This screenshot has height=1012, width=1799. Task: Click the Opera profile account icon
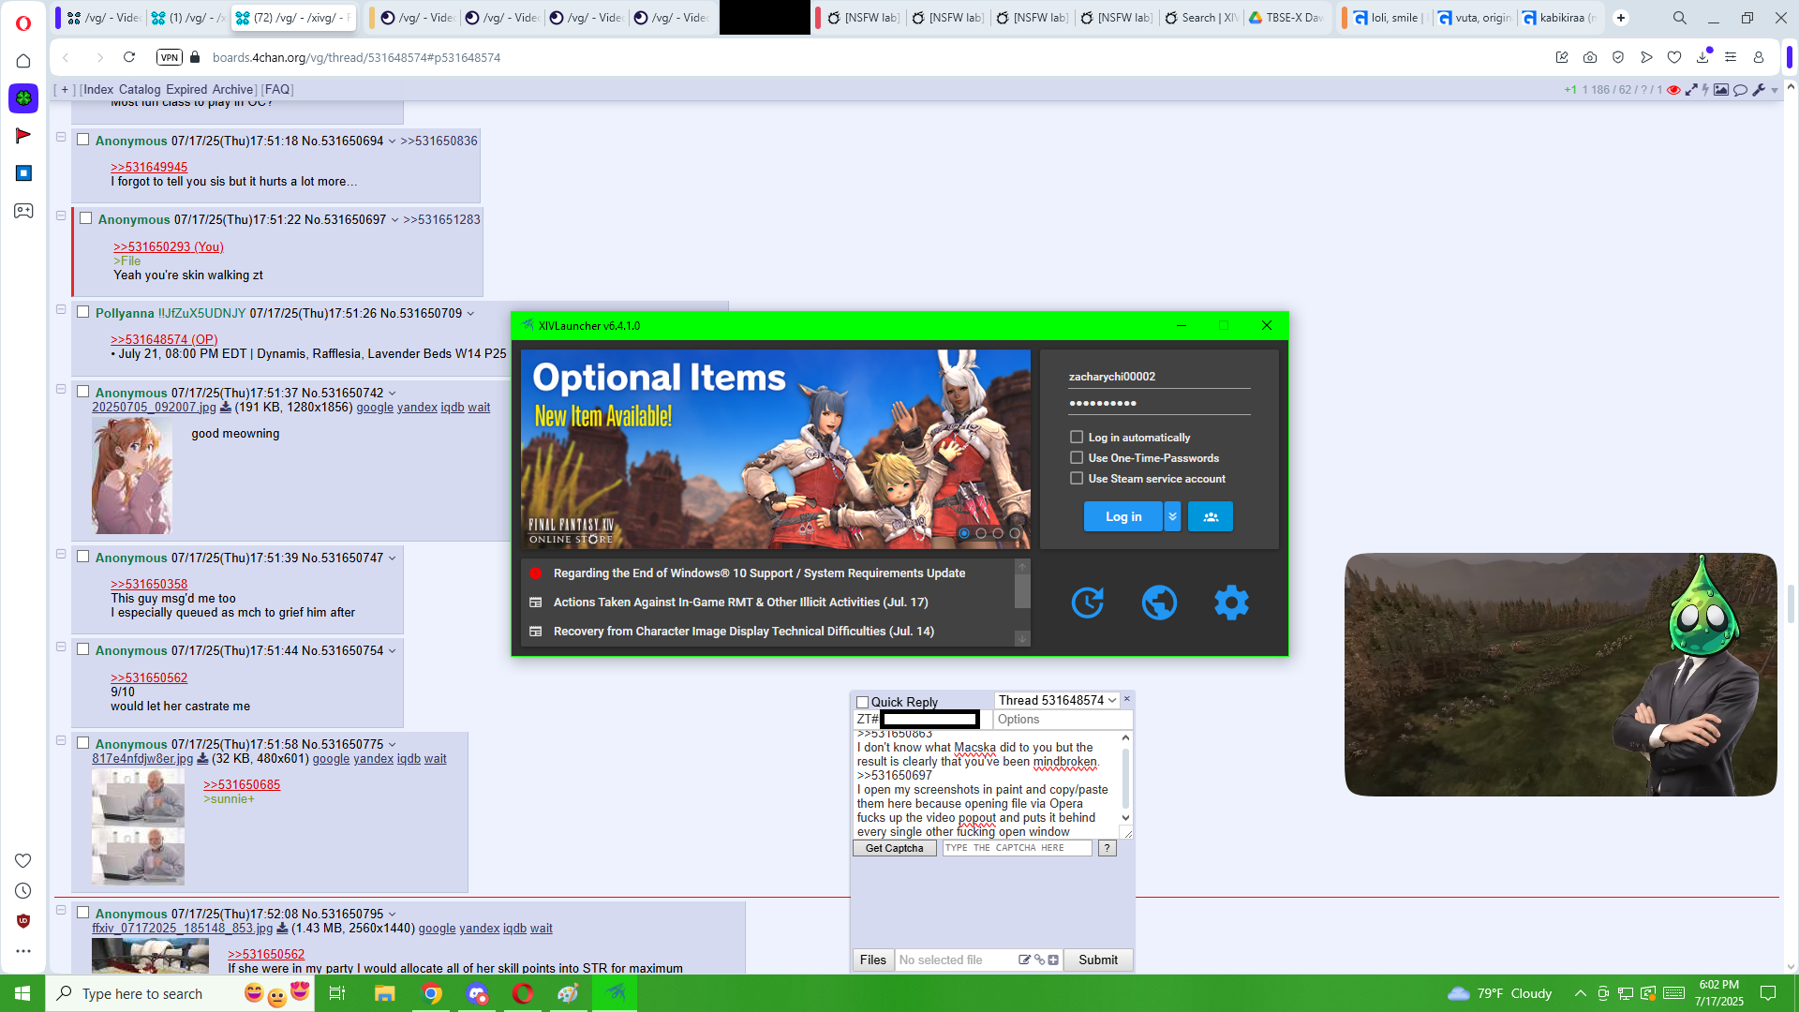click(x=1759, y=57)
